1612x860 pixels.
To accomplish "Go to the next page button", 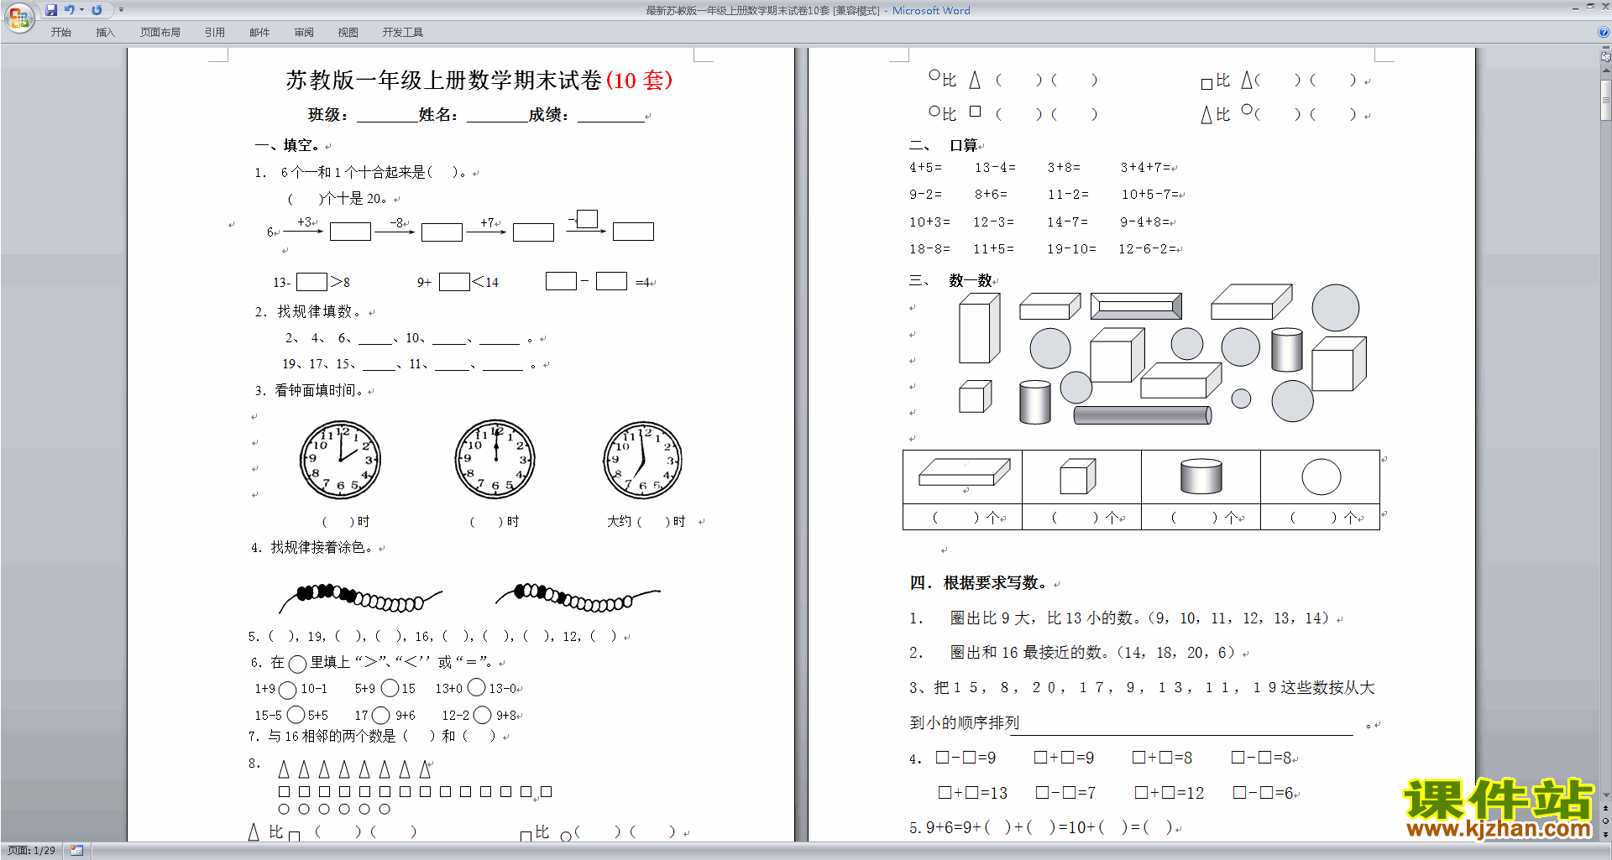I will coord(1606,834).
